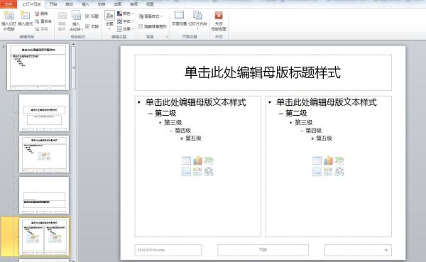Screen dimensions: 426x262
Task: Select the slide master thumbnail numbered 1
Action: click(38, 67)
